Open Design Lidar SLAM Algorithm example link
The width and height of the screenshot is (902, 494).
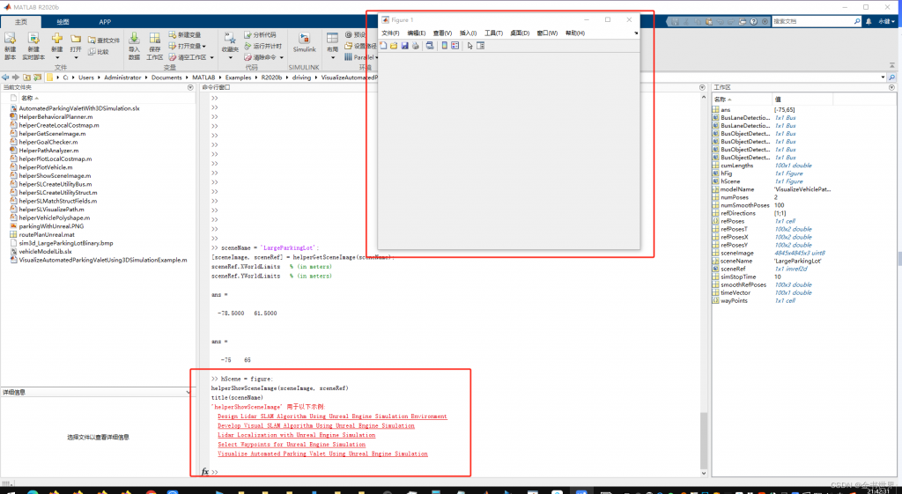click(x=332, y=417)
